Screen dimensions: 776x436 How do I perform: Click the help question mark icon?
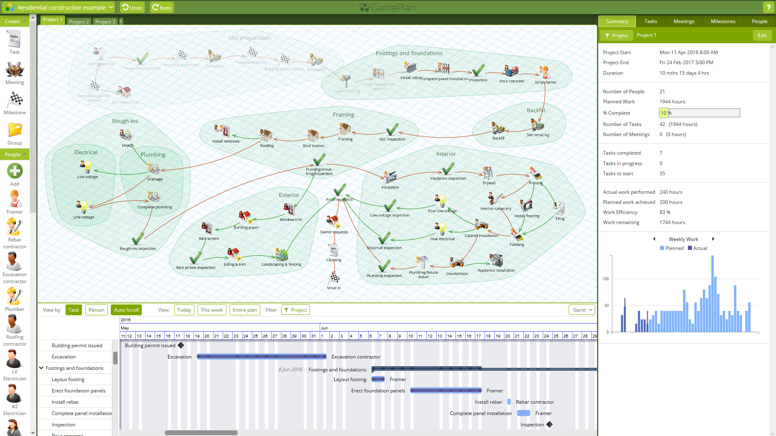(768, 7)
